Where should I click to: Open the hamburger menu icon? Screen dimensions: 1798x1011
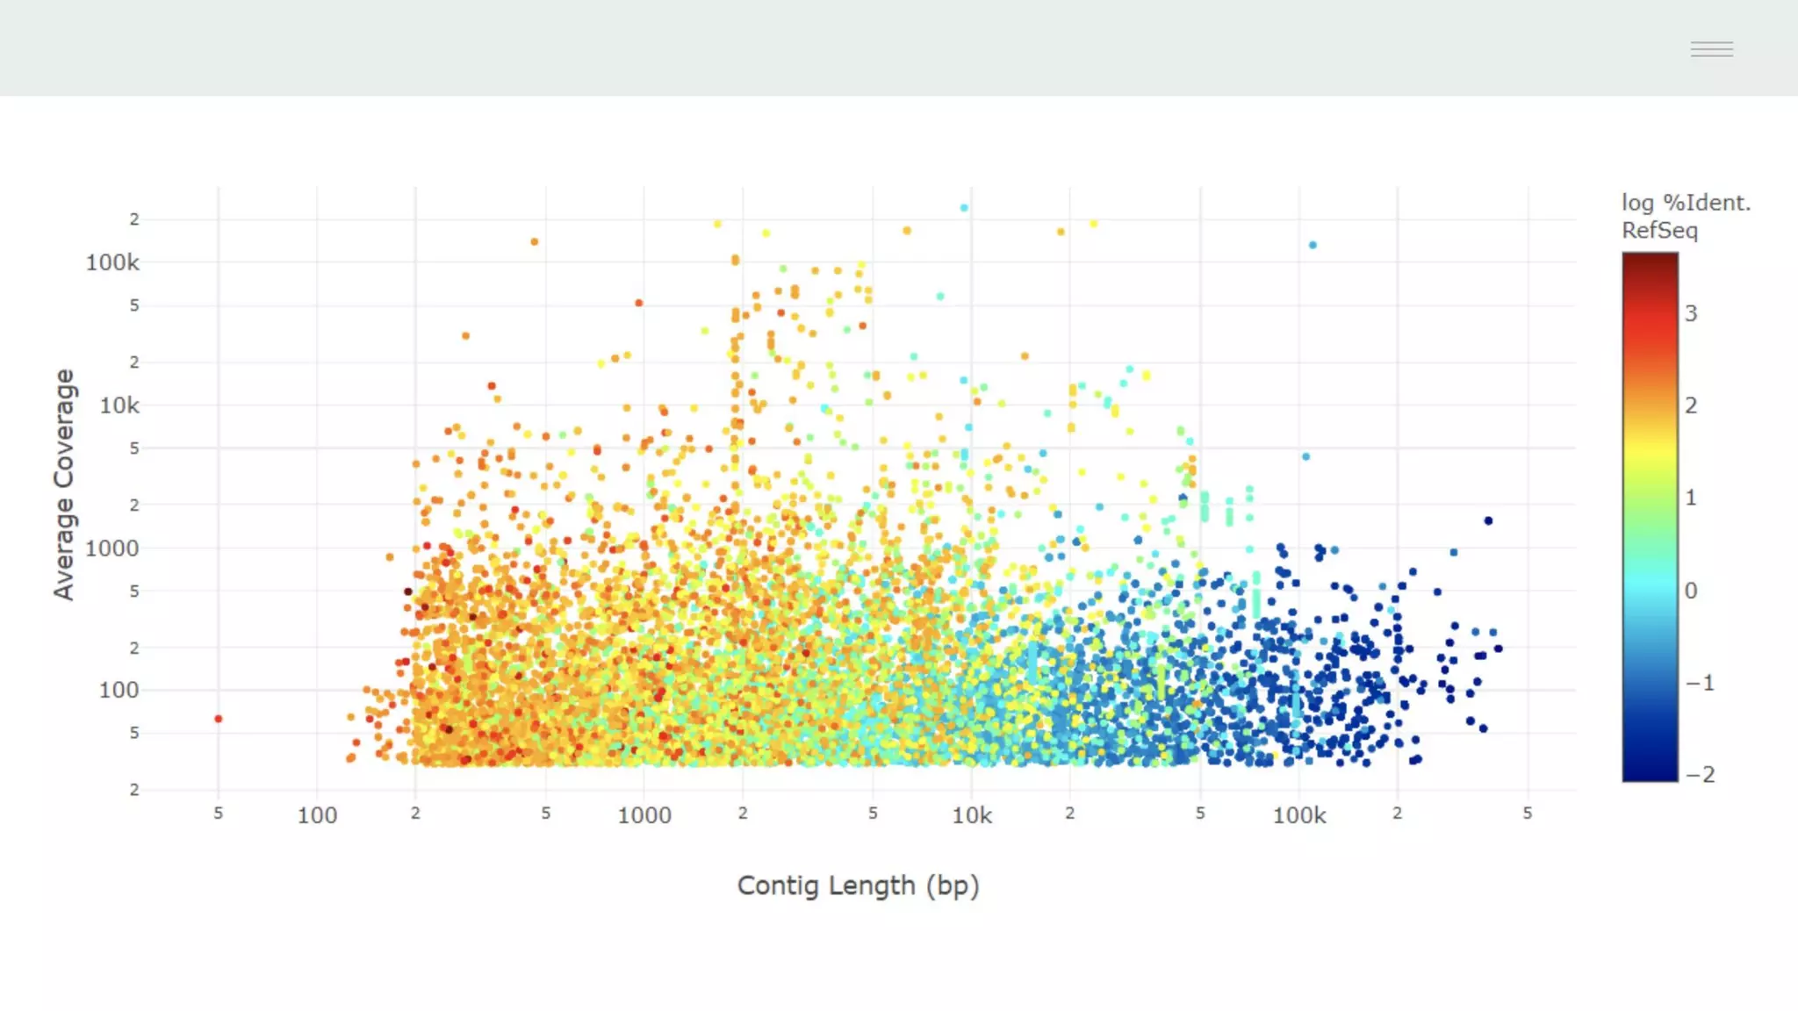(x=1711, y=49)
